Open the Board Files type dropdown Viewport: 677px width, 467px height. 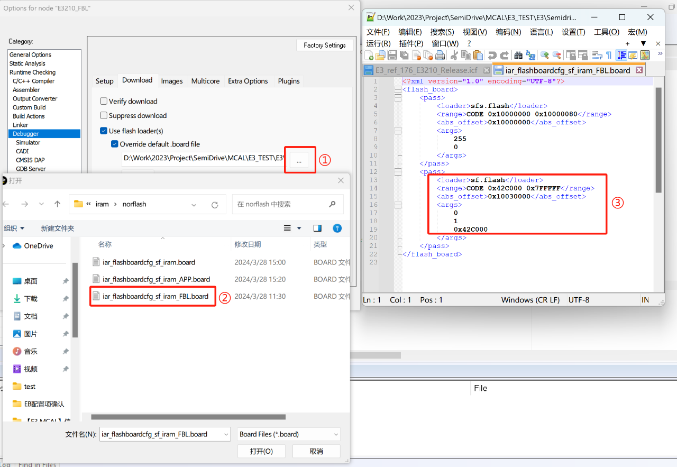[289, 434]
